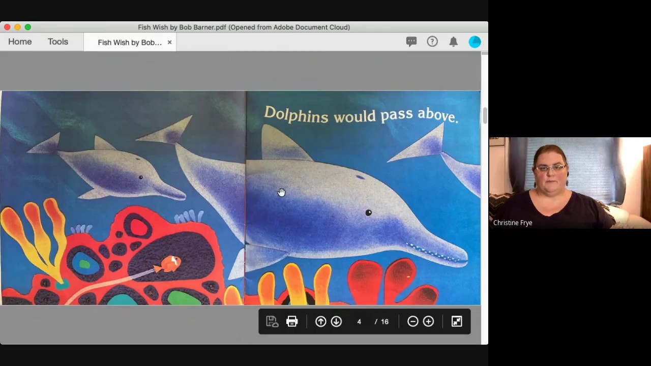Click the vertical scrollbar thumb
The width and height of the screenshot is (651, 366).
pyautogui.click(x=485, y=115)
